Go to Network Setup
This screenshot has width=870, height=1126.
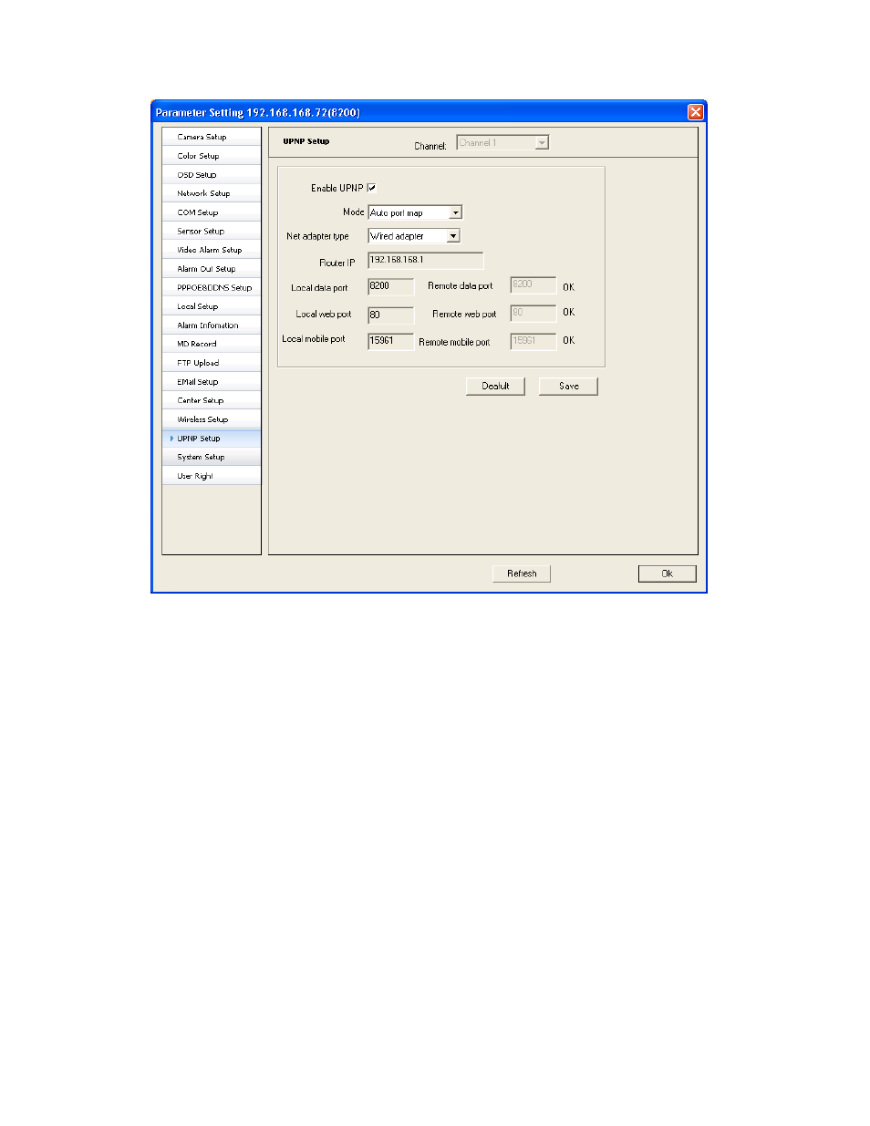212,193
